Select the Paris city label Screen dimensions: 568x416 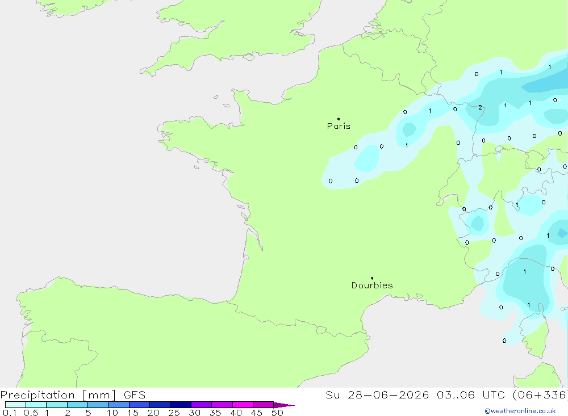tap(339, 126)
